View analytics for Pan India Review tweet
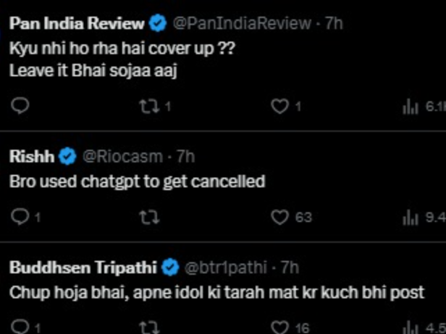This screenshot has height=334, width=446. 410,107
